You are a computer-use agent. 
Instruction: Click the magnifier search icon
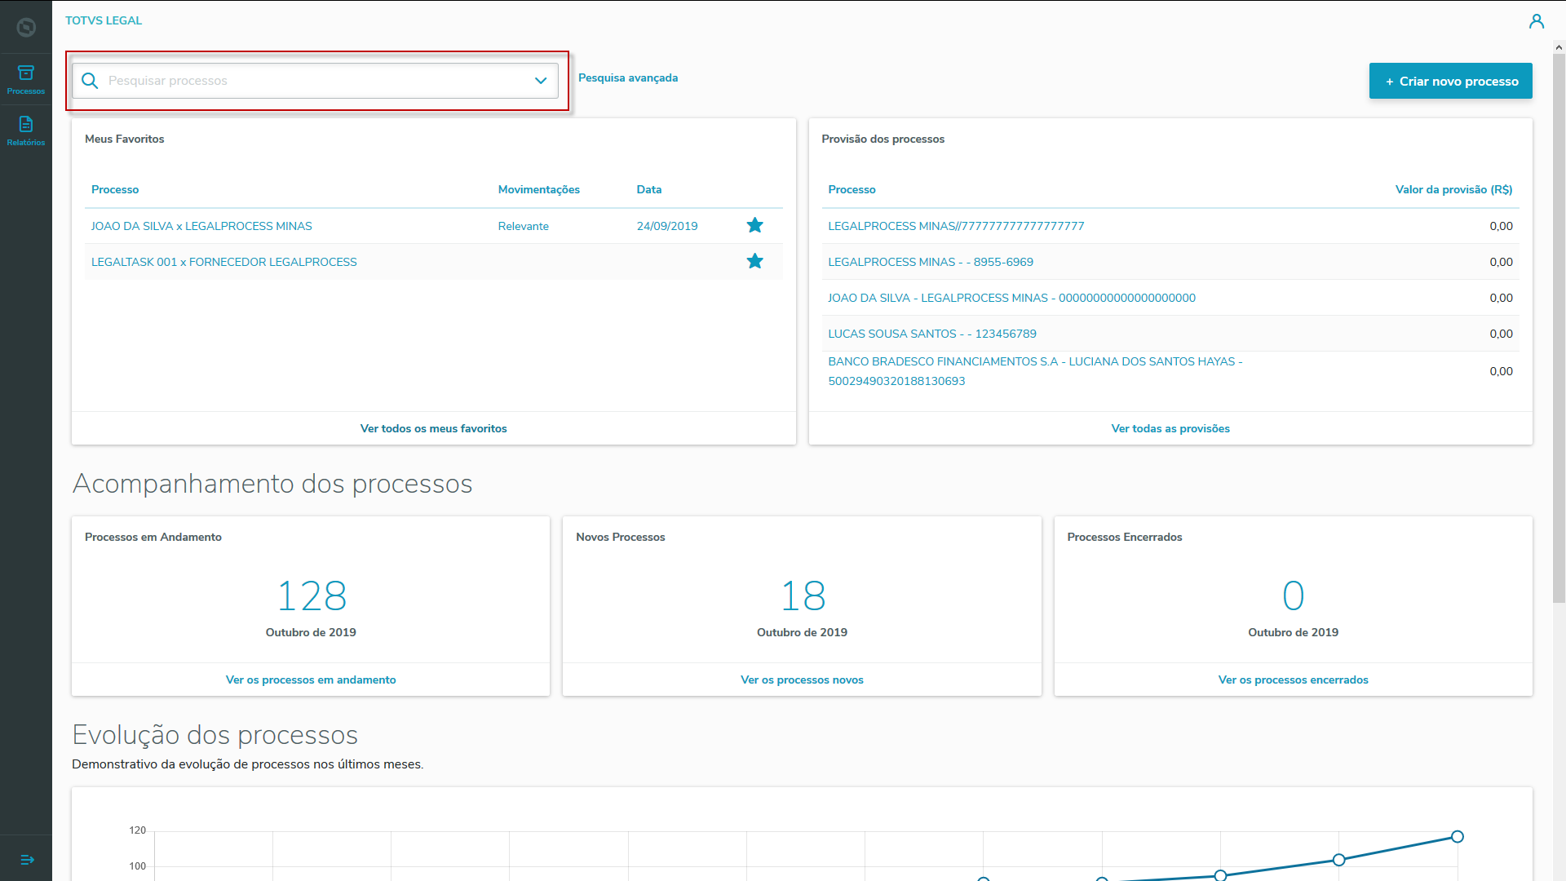91,81
